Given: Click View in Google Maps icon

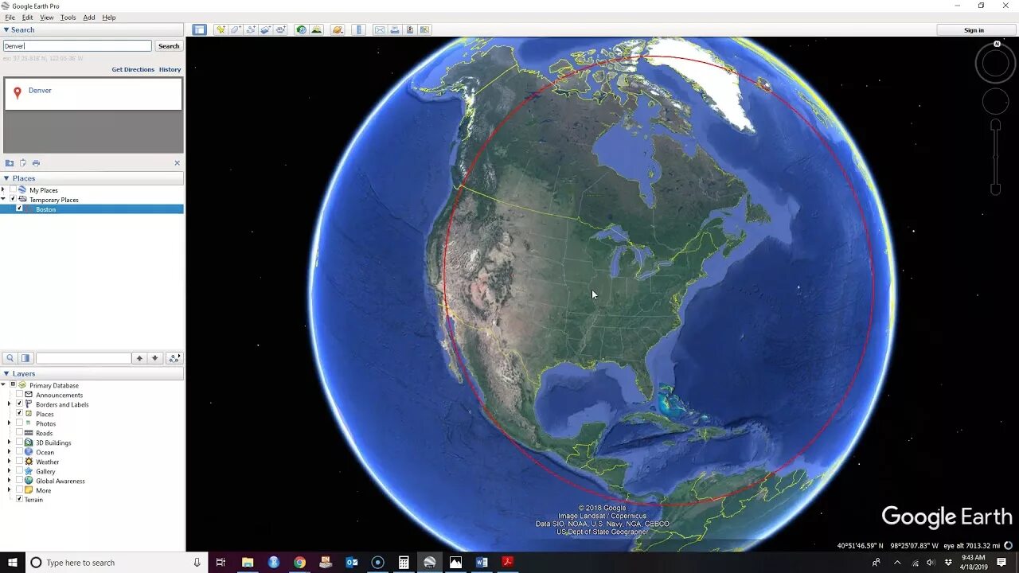Looking at the screenshot, I should [x=425, y=29].
